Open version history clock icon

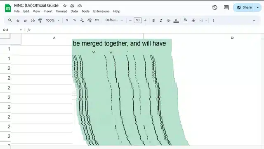tap(214, 7)
